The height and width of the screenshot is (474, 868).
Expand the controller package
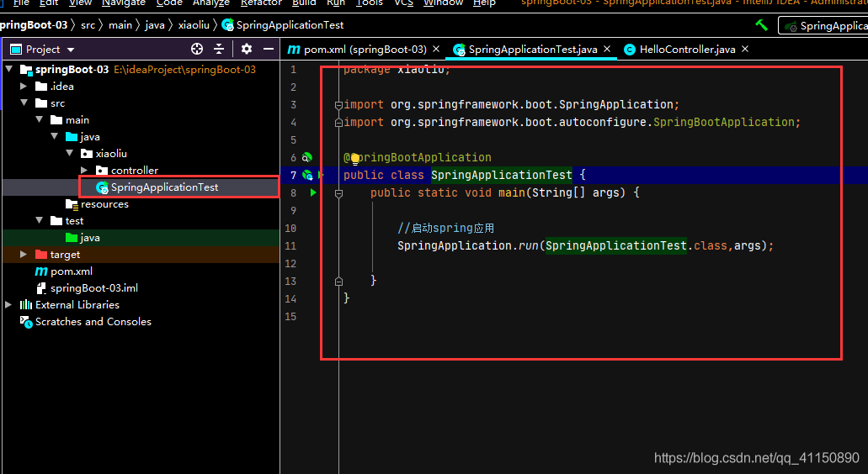click(x=84, y=170)
